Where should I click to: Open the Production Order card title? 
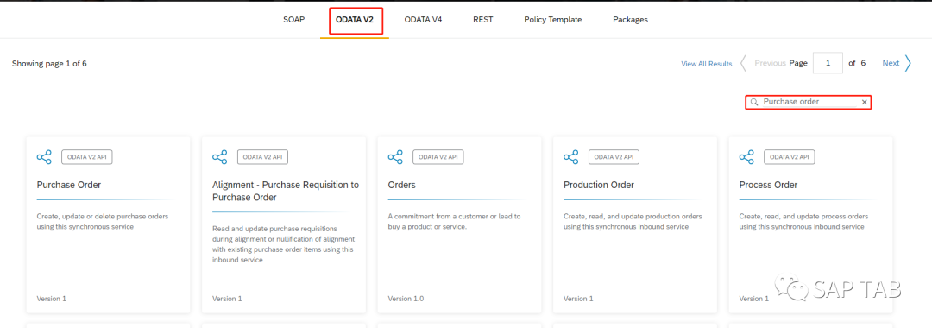point(599,185)
